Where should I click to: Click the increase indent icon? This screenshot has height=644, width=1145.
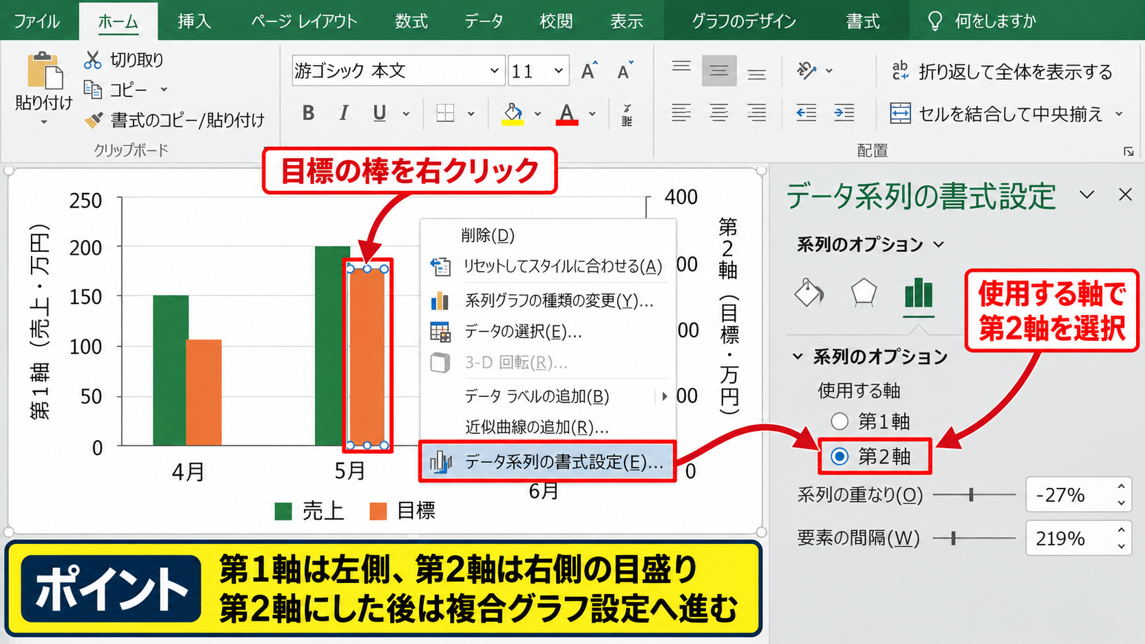(x=844, y=113)
